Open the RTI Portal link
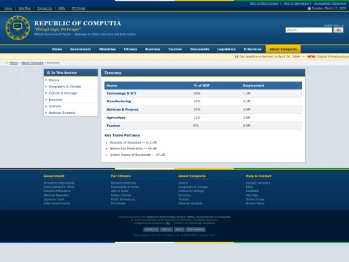The width and height of the screenshot is (349, 262). (x=78, y=8)
